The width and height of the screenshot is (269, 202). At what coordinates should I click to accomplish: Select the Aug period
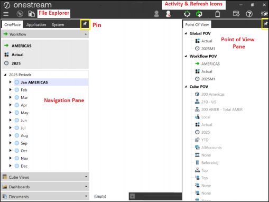[x=24, y=136]
